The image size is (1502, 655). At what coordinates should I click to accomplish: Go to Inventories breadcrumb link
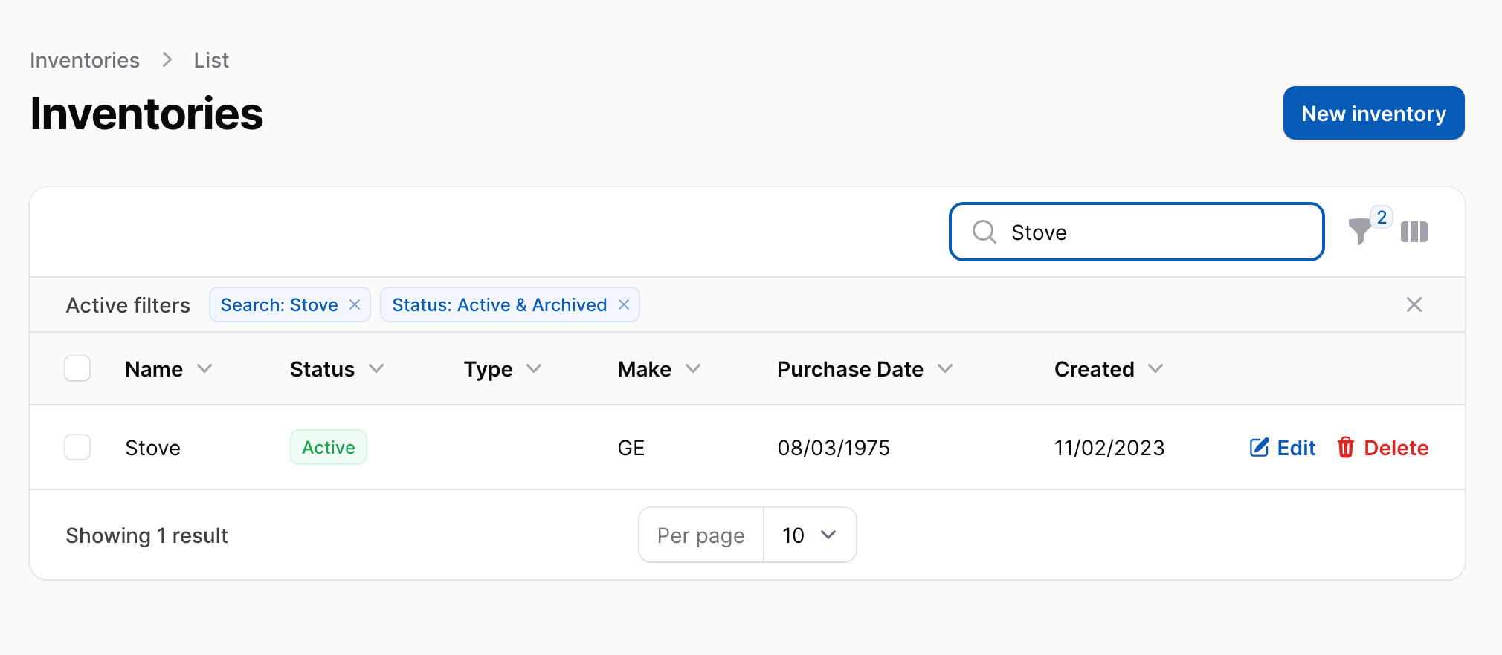[85, 60]
